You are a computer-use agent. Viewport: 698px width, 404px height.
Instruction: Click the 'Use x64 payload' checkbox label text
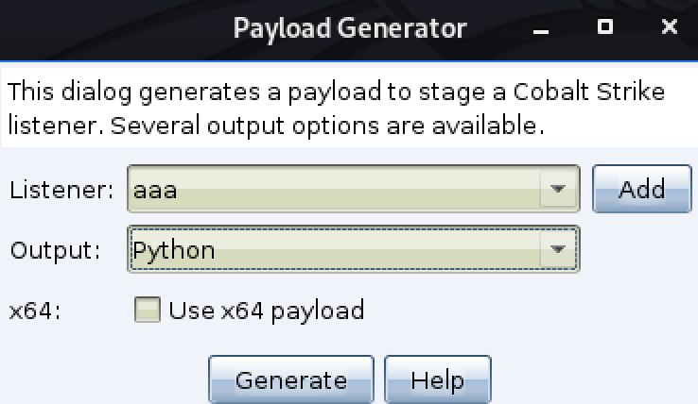[266, 311]
